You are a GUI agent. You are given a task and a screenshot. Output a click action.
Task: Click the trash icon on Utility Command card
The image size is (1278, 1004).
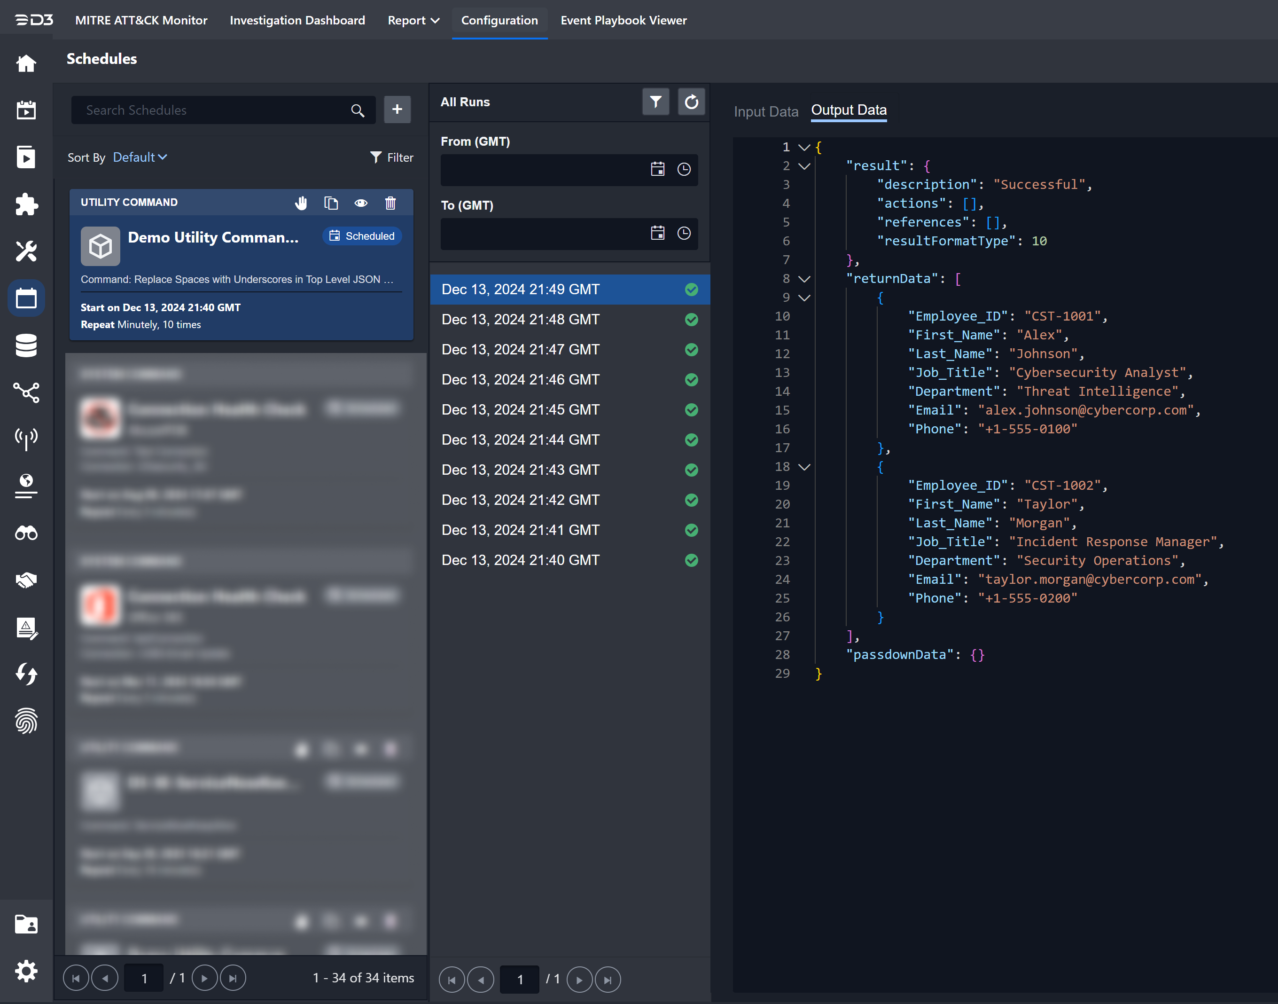[390, 203]
